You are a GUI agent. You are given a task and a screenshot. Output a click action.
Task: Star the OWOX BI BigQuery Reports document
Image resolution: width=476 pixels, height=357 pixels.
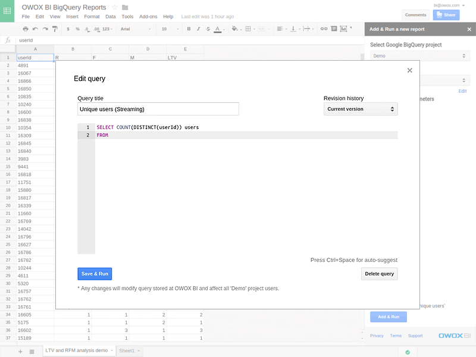(x=115, y=7)
